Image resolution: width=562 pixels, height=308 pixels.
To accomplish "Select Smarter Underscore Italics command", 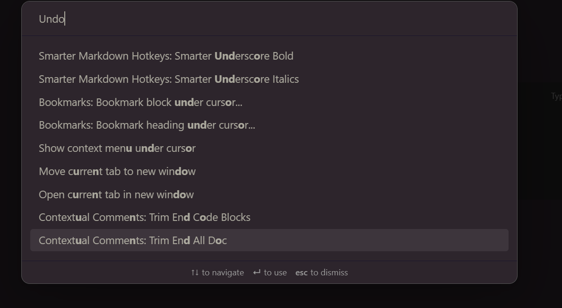I will coord(168,79).
